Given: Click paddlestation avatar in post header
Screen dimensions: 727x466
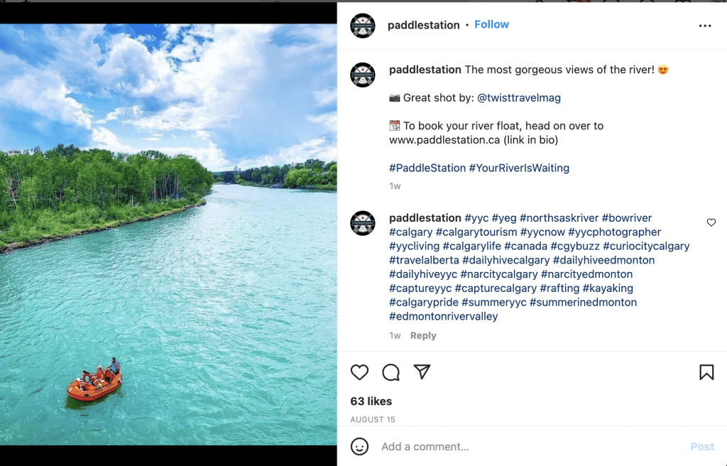Looking at the screenshot, I should point(363,26).
